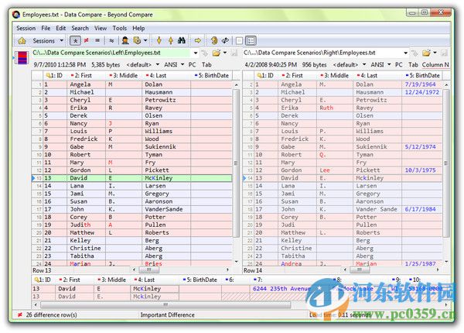The width and height of the screenshot is (464, 333).
Task: Click the binoculars Find icon
Action: coord(182,40)
